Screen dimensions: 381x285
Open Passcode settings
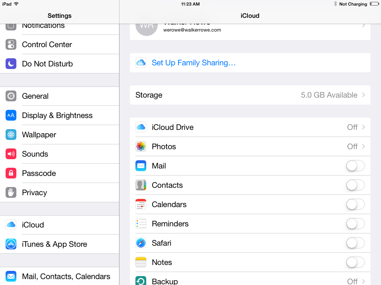(60, 173)
